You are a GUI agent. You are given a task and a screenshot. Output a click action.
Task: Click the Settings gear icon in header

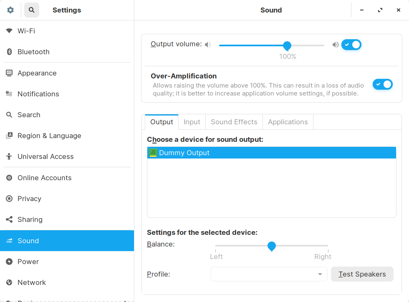pos(10,10)
